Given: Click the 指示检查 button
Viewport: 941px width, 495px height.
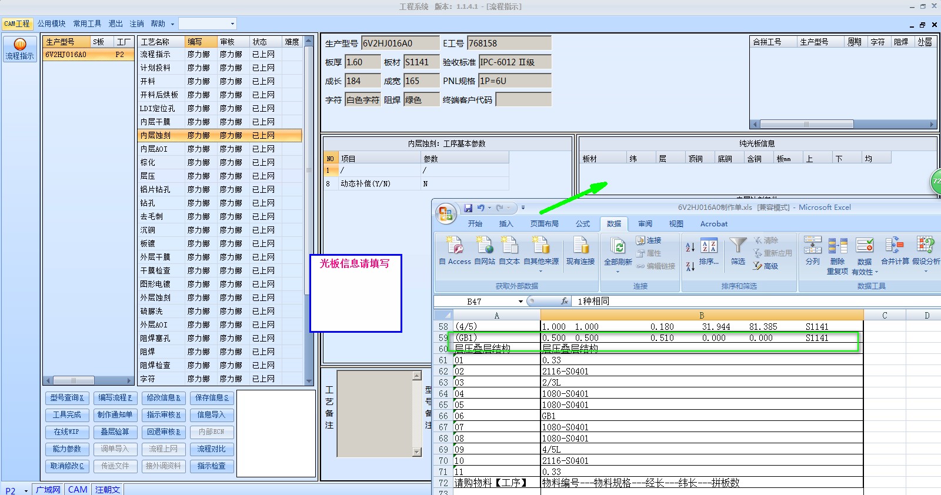Looking at the screenshot, I should pos(212,466).
